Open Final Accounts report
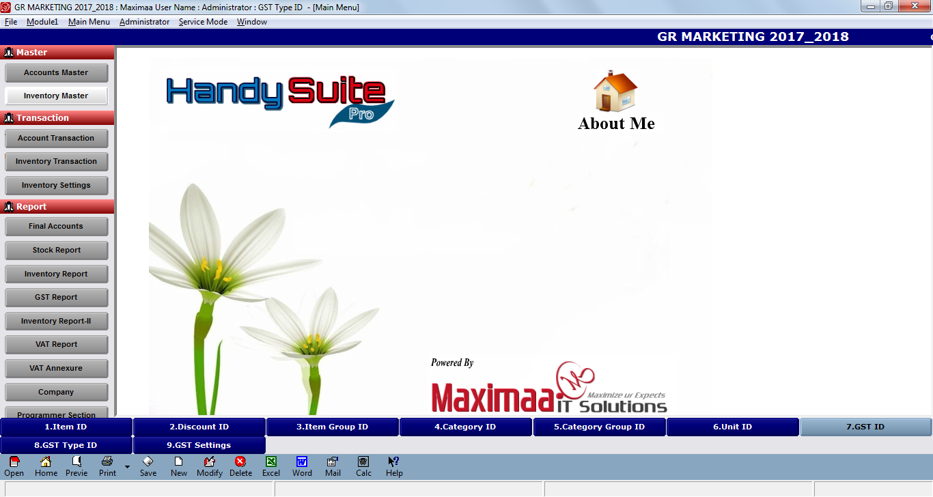This screenshot has width=933, height=497. point(56,227)
